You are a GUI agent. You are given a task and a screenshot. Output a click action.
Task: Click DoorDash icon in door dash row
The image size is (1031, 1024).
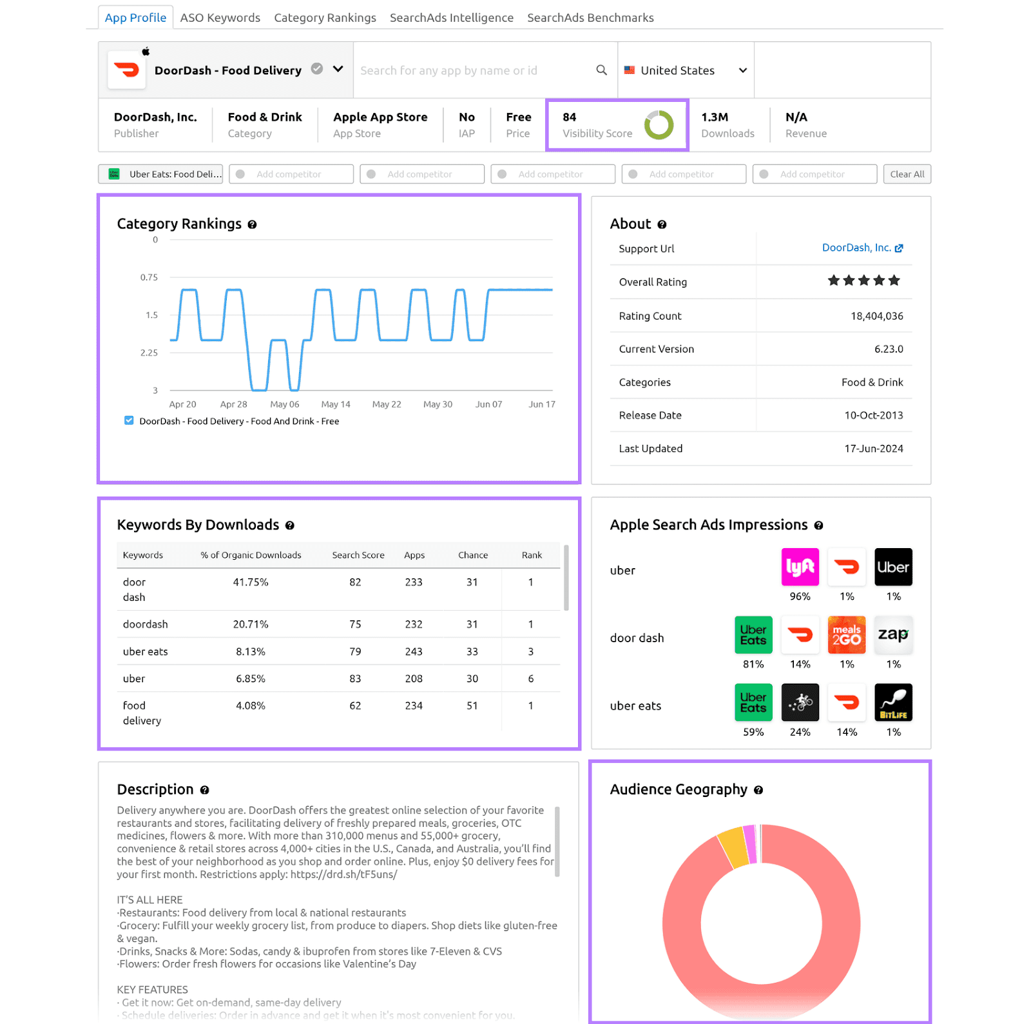coord(800,635)
